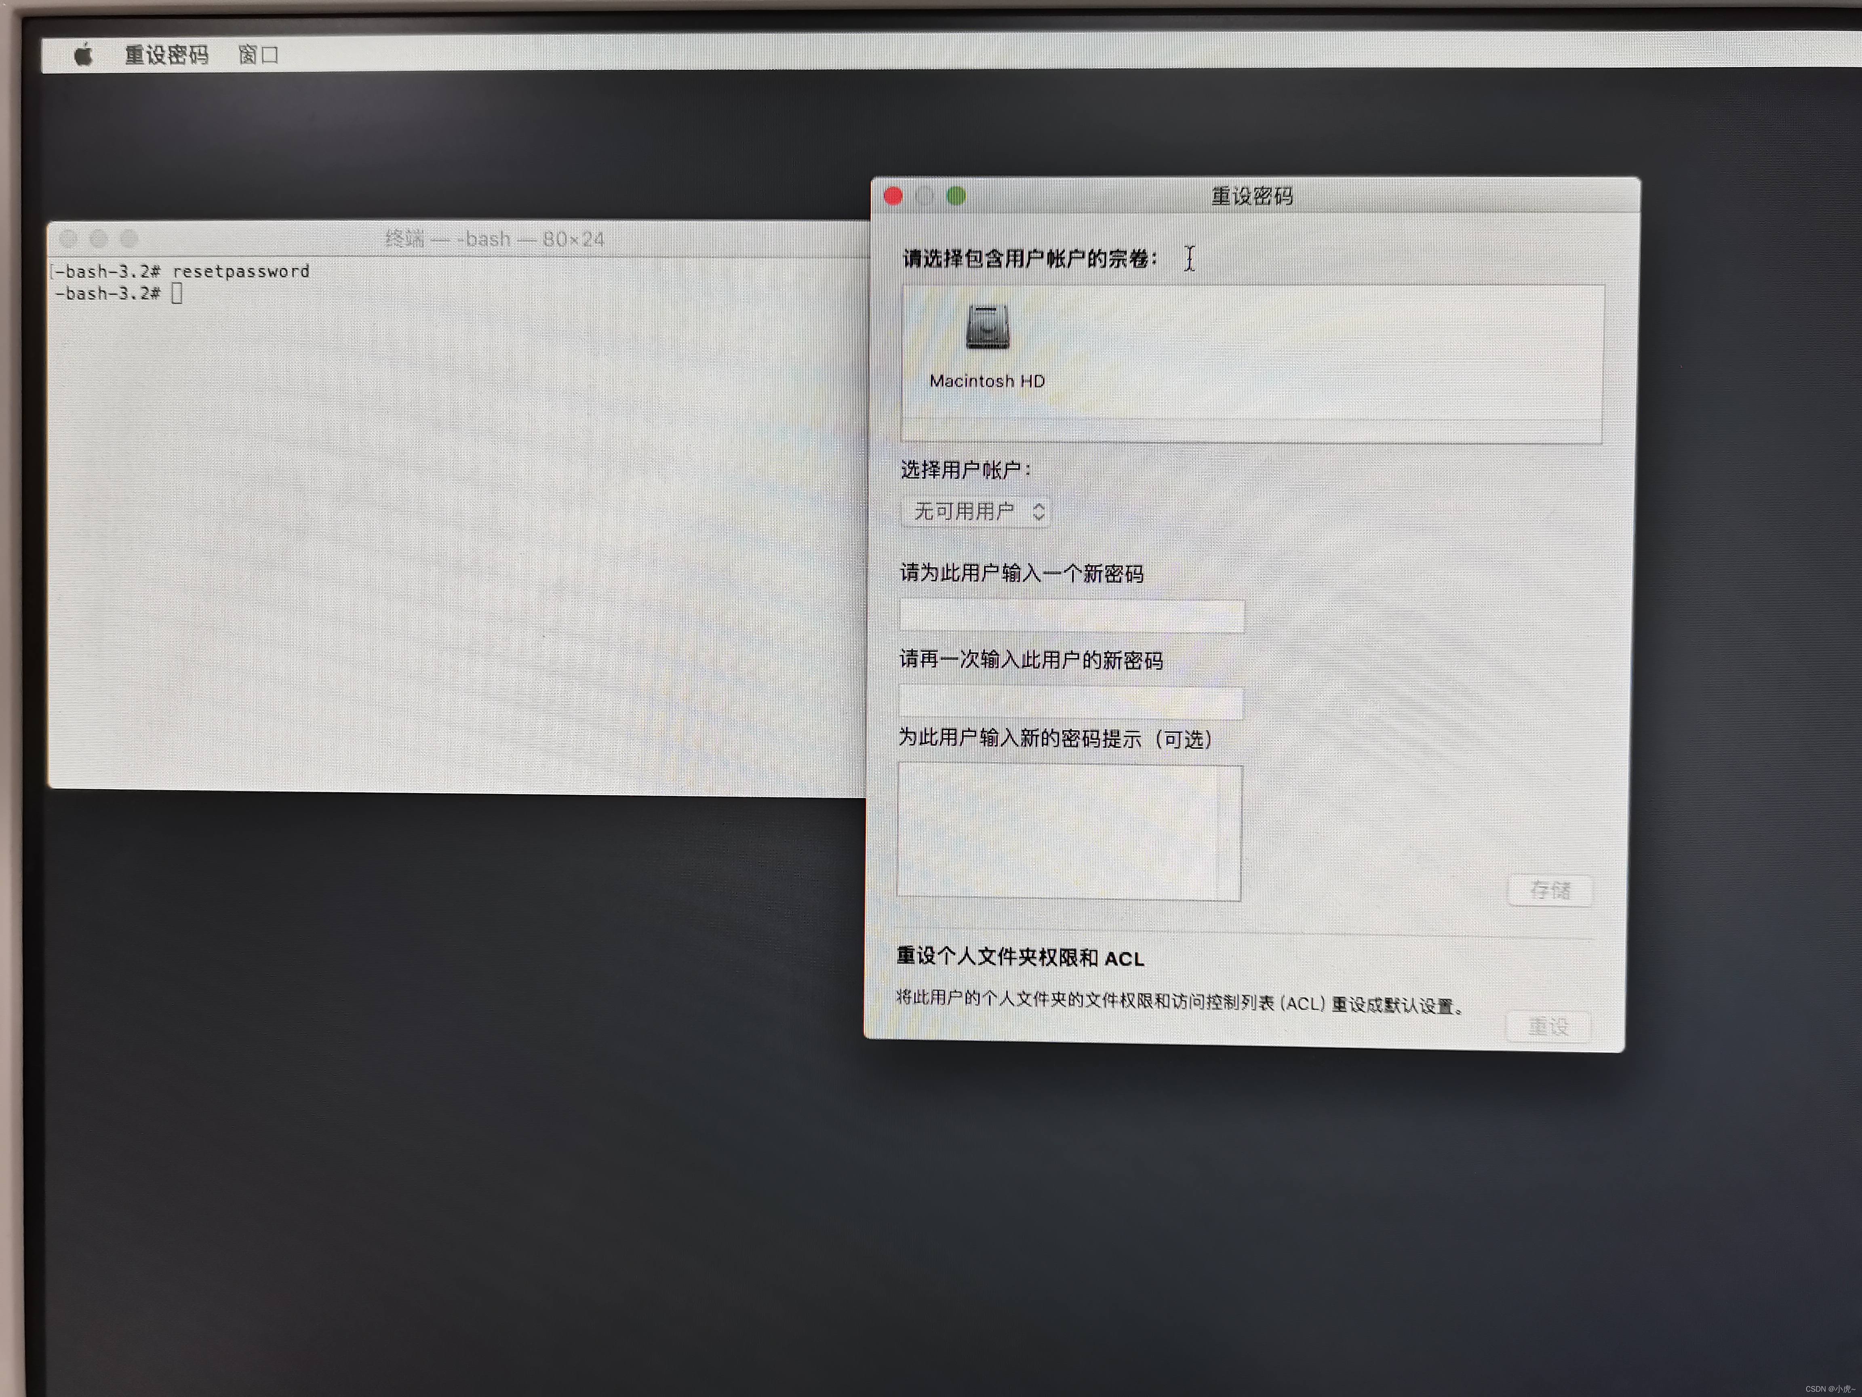Click the re-enter new password field
The image size is (1862, 1397).
coord(1071,702)
